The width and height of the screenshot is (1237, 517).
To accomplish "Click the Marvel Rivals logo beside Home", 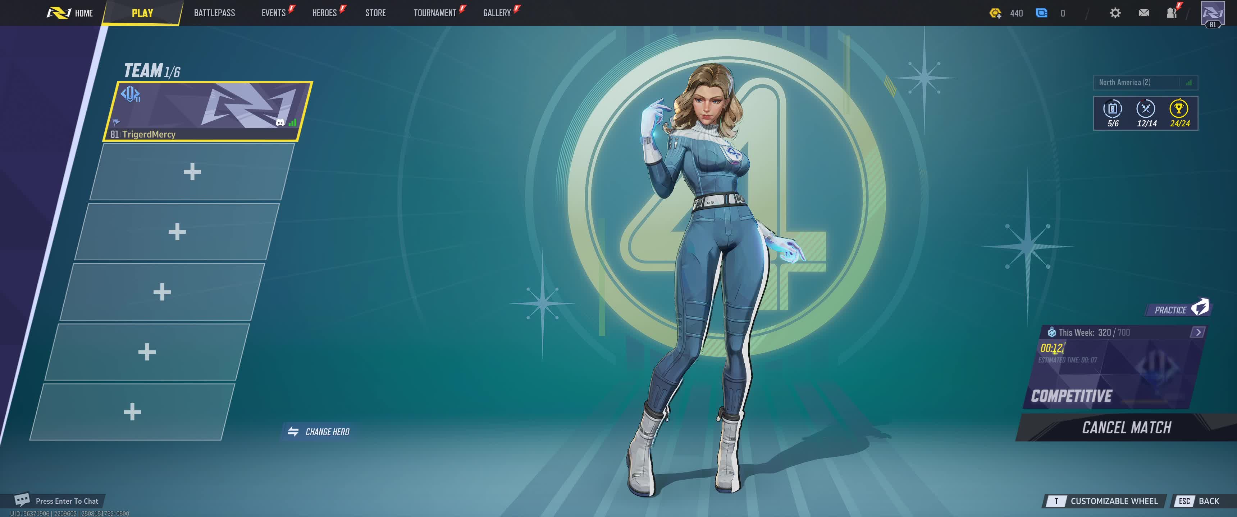I will tap(59, 13).
